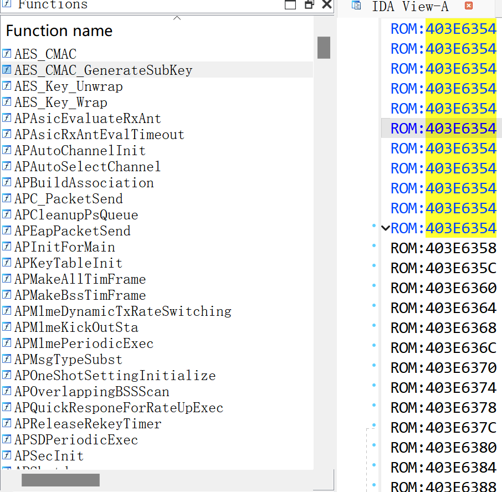Click the function icon beside AES_CMAC
This screenshot has height=492, width=502.
(x=7, y=54)
